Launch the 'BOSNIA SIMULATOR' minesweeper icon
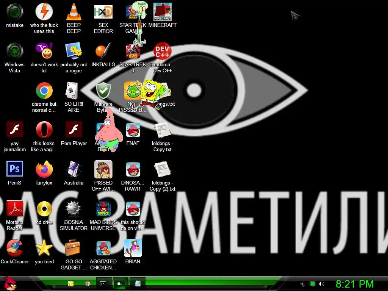Viewport: 388px width, 291px height. pos(73,209)
